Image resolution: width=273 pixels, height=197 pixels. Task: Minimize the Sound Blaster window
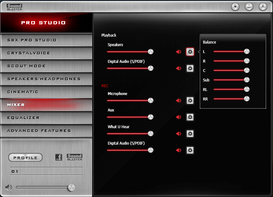[249, 7]
